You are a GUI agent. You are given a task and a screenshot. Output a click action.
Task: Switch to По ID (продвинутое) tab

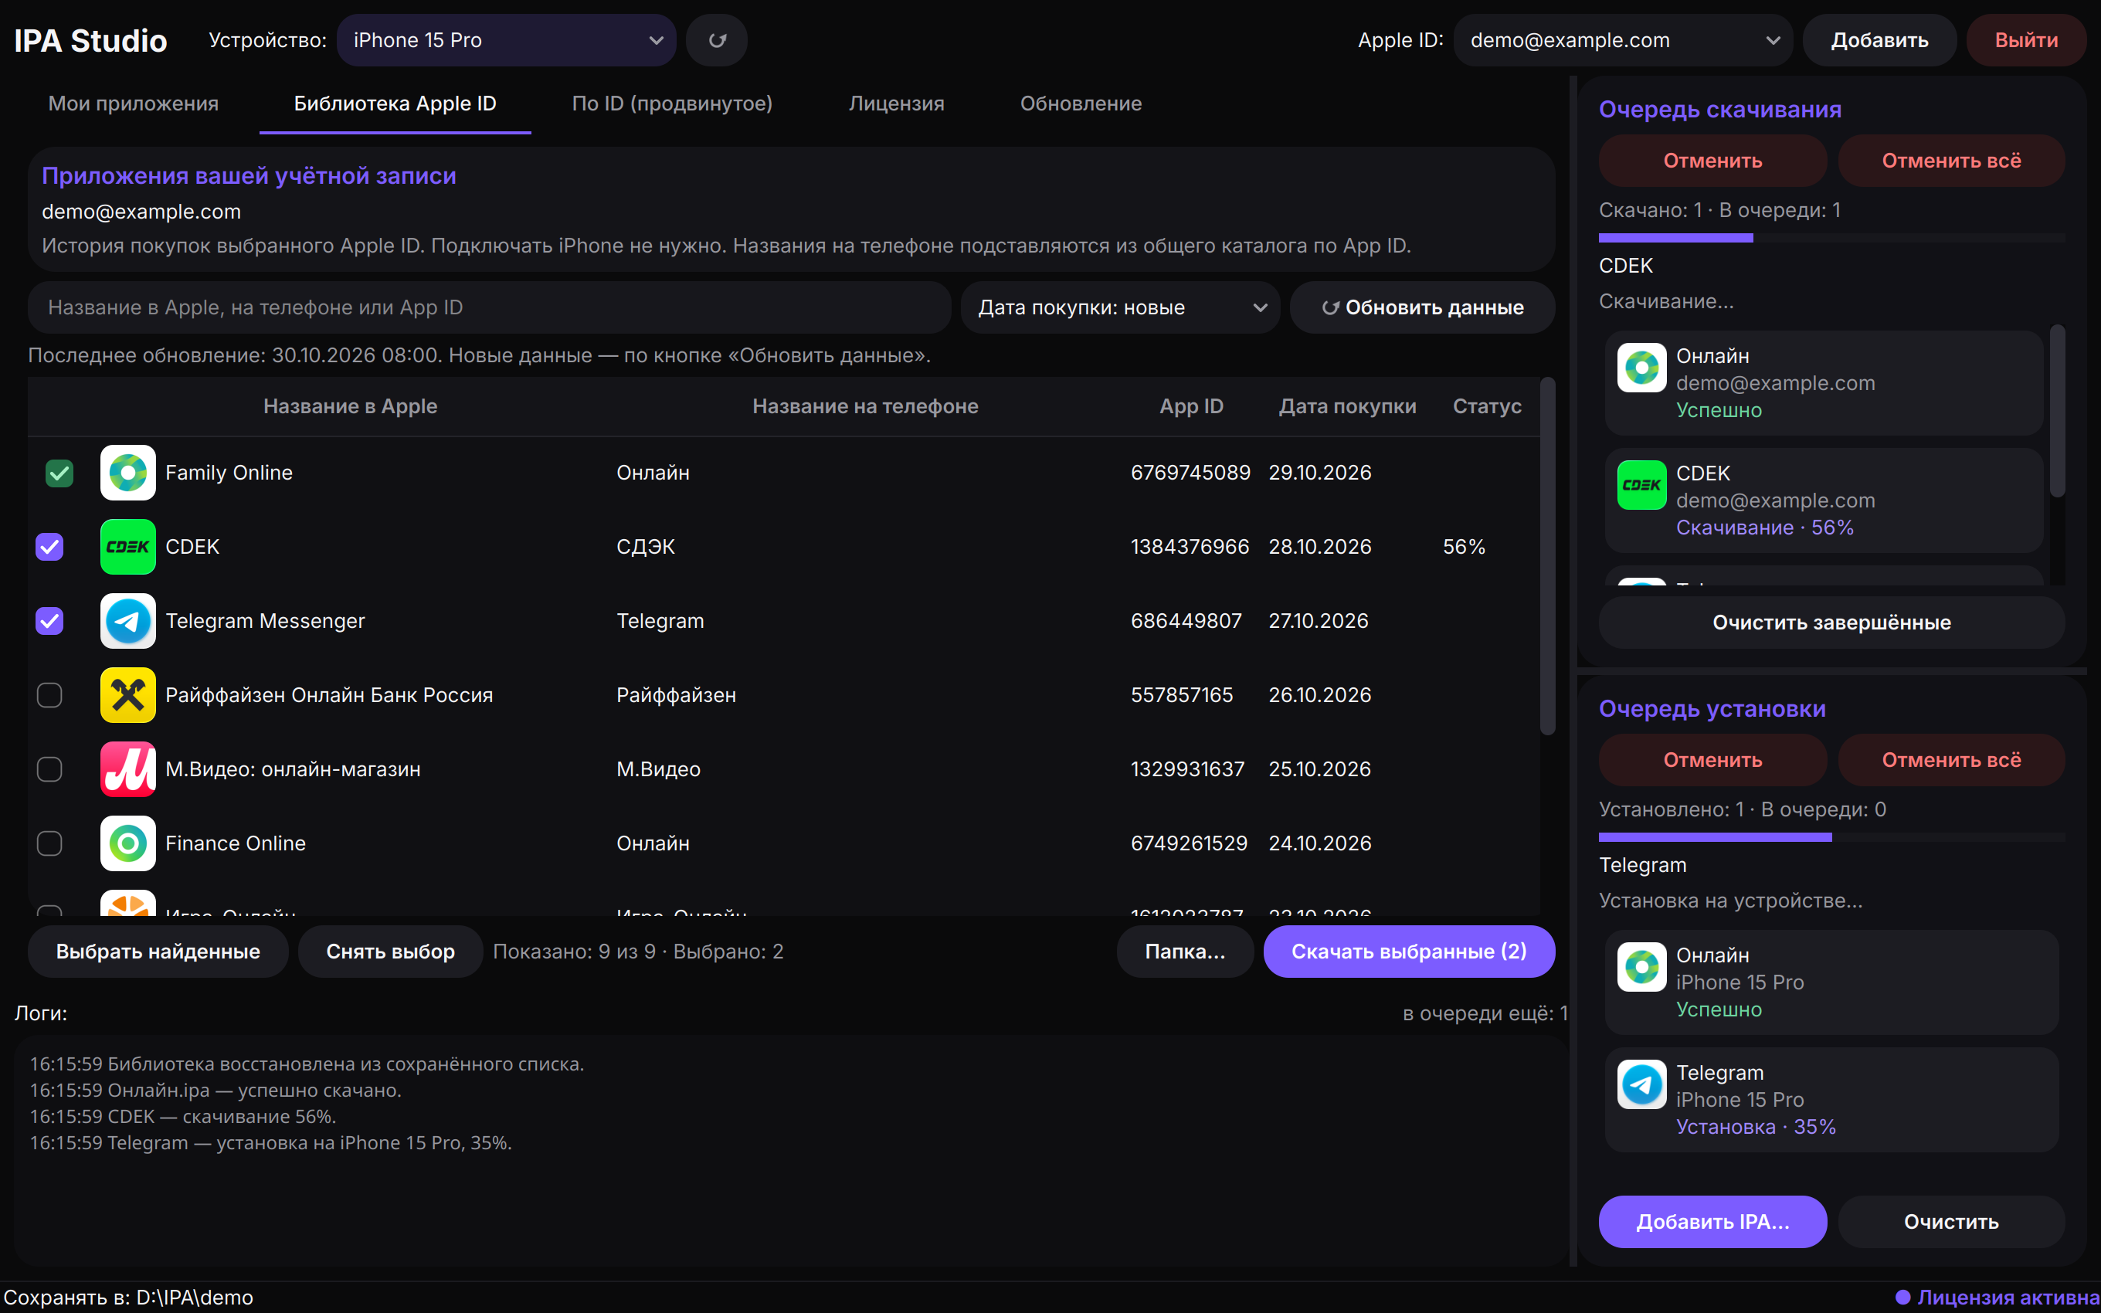pyautogui.click(x=672, y=103)
